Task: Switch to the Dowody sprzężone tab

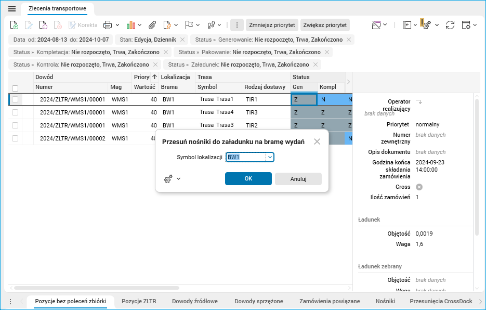Action: [259, 301]
